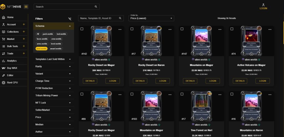Toggle the hamburger menu next to NFTHIVE
Image resolution: width=284 pixels, height=137 pixels.
26,7
